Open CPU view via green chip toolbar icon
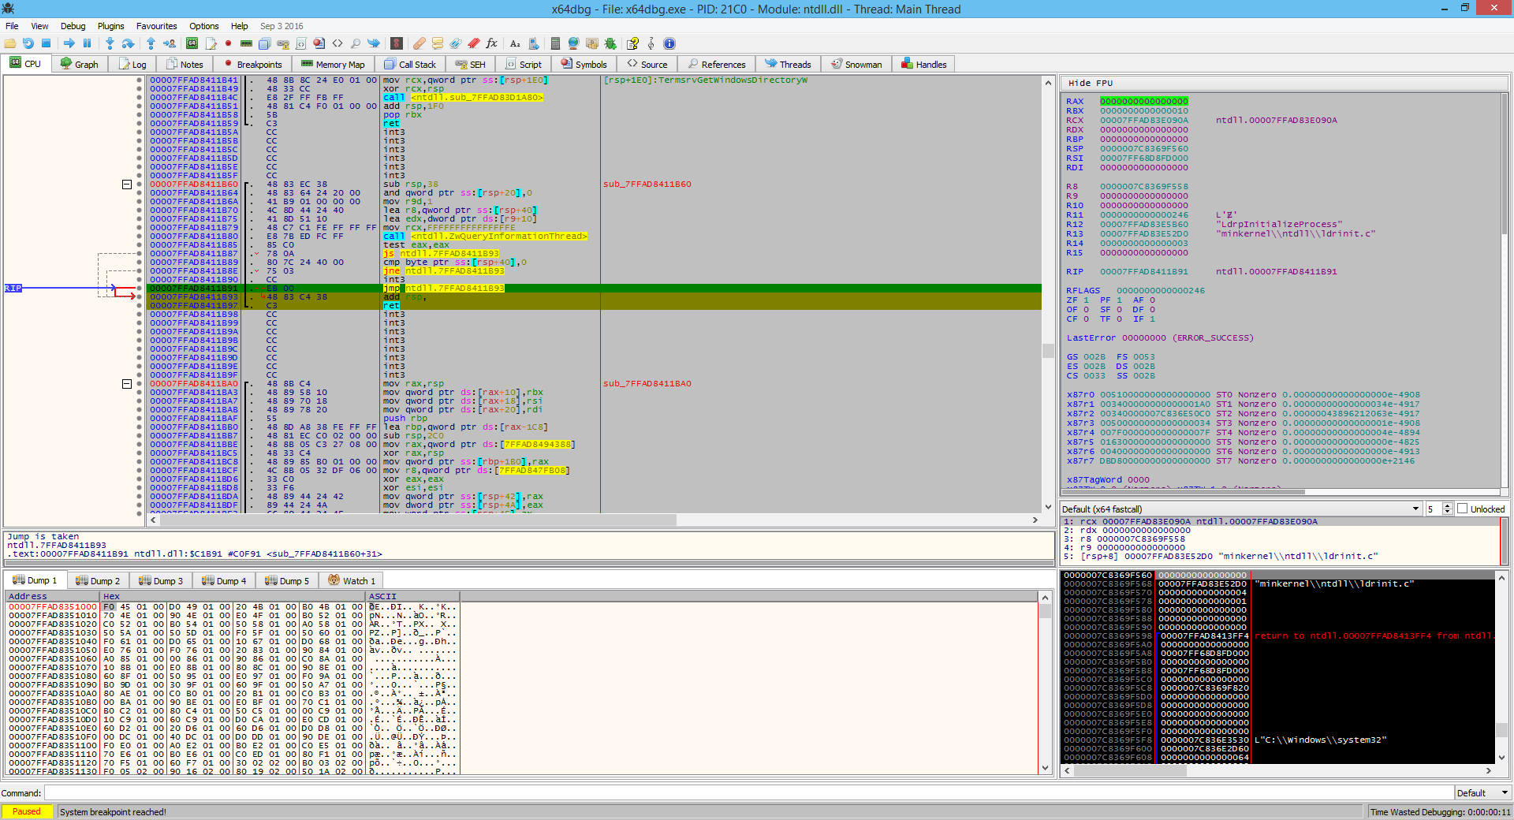 tap(192, 43)
